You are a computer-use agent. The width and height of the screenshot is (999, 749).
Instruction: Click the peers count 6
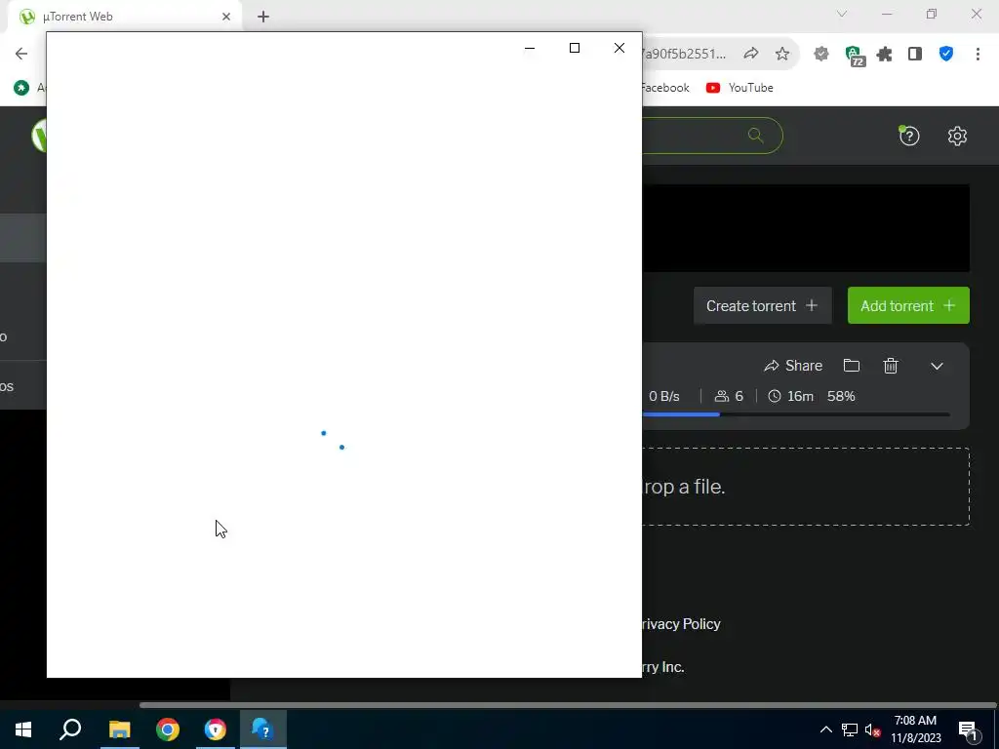(x=730, y=396)
